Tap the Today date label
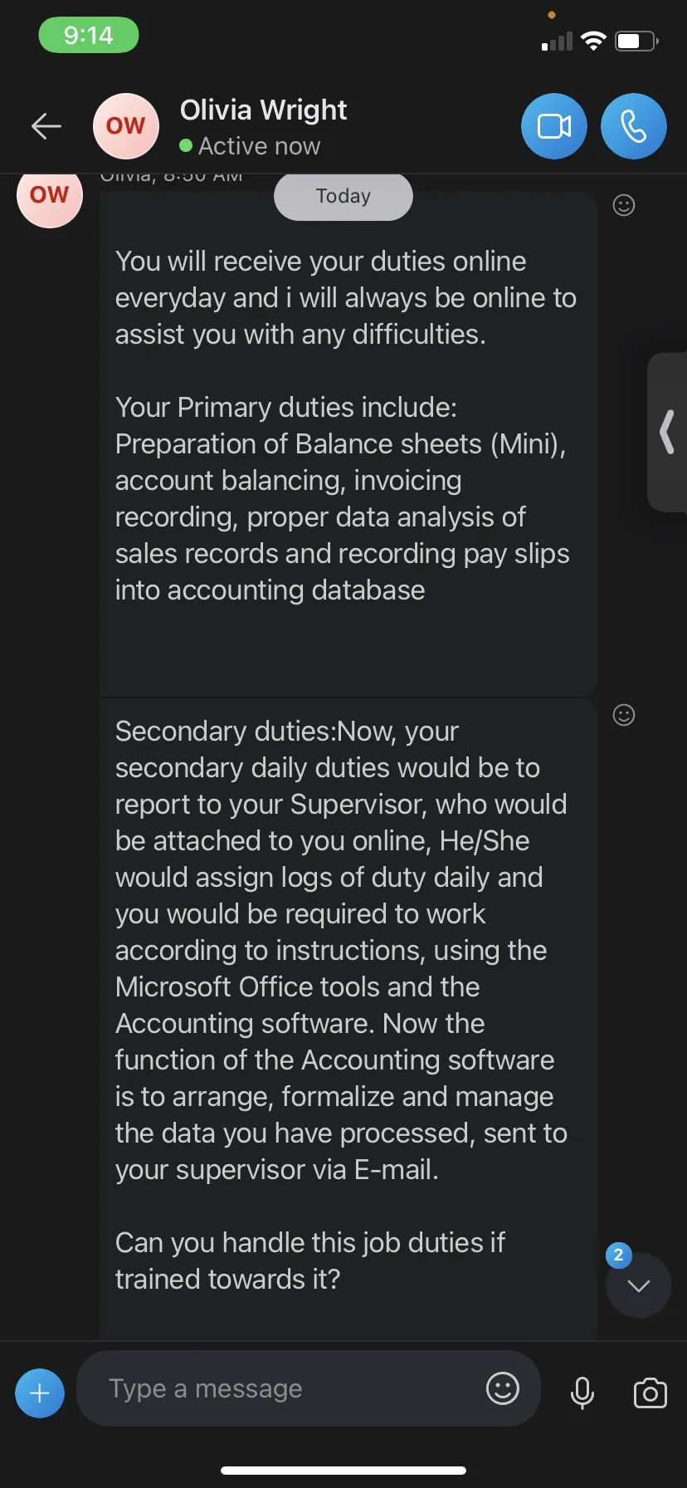 click(343, 196)
